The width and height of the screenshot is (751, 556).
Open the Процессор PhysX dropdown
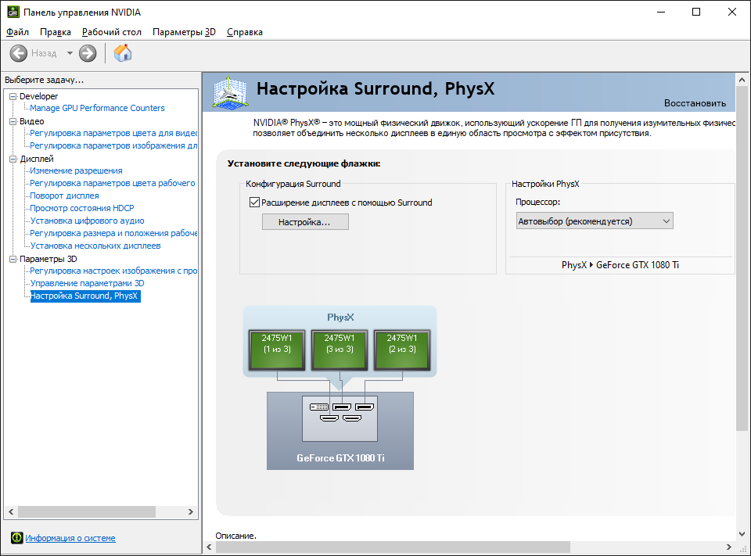(595, 221)
